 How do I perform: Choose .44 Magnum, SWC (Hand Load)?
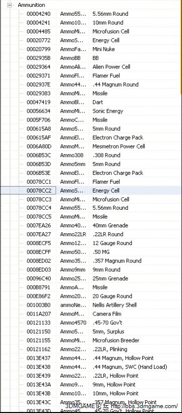point(130,366)
